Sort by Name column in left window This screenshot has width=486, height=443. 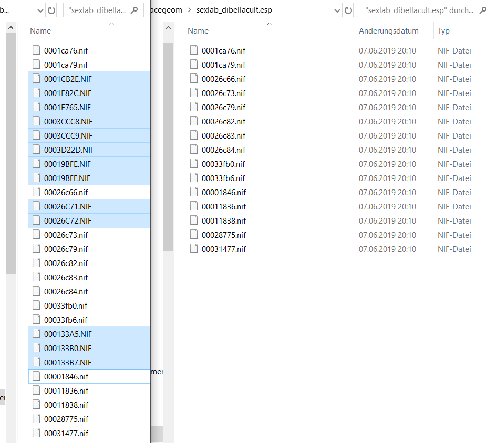pos(40,31)
